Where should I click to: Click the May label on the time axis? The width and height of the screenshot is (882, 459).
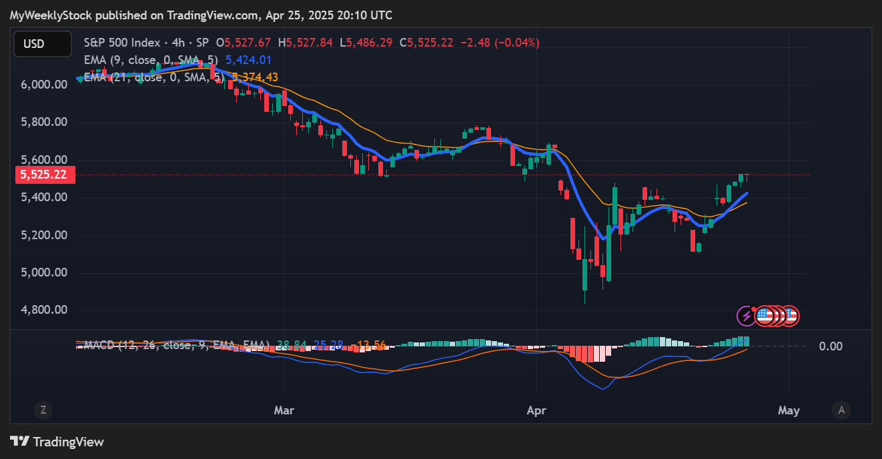point(789,410)
